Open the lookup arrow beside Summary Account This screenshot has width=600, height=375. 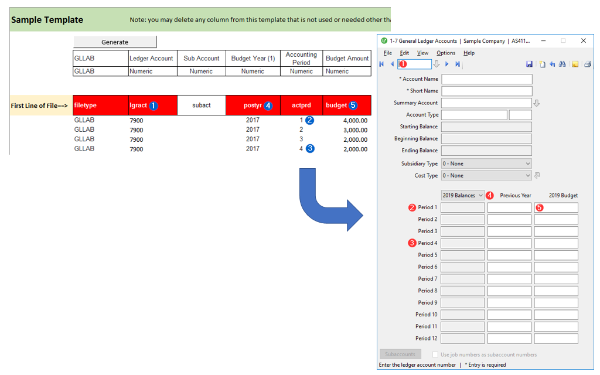tap(537, 103)
